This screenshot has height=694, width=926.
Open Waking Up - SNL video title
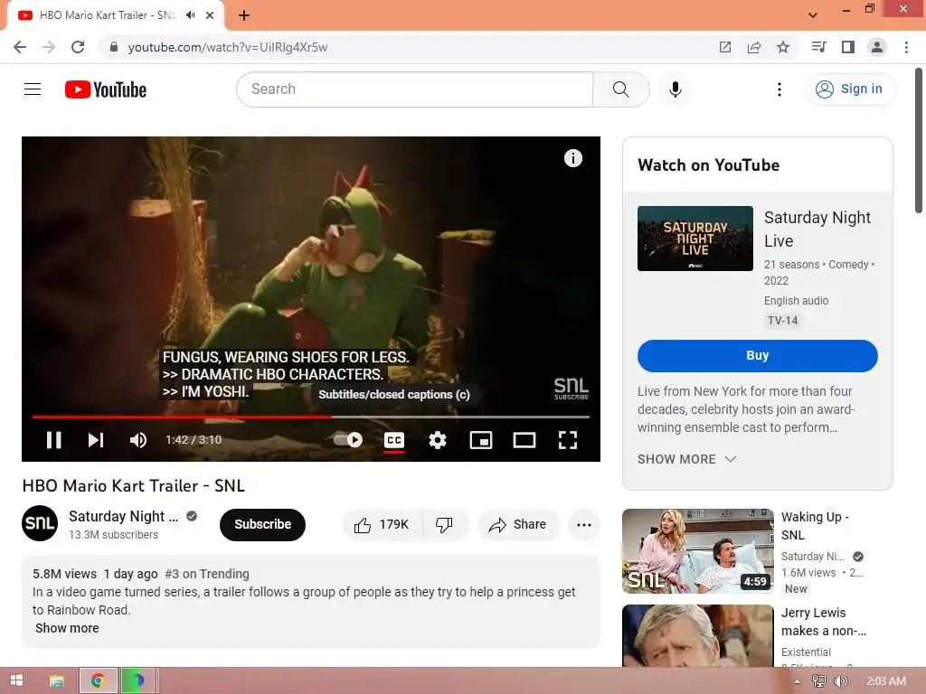[815, 526]
